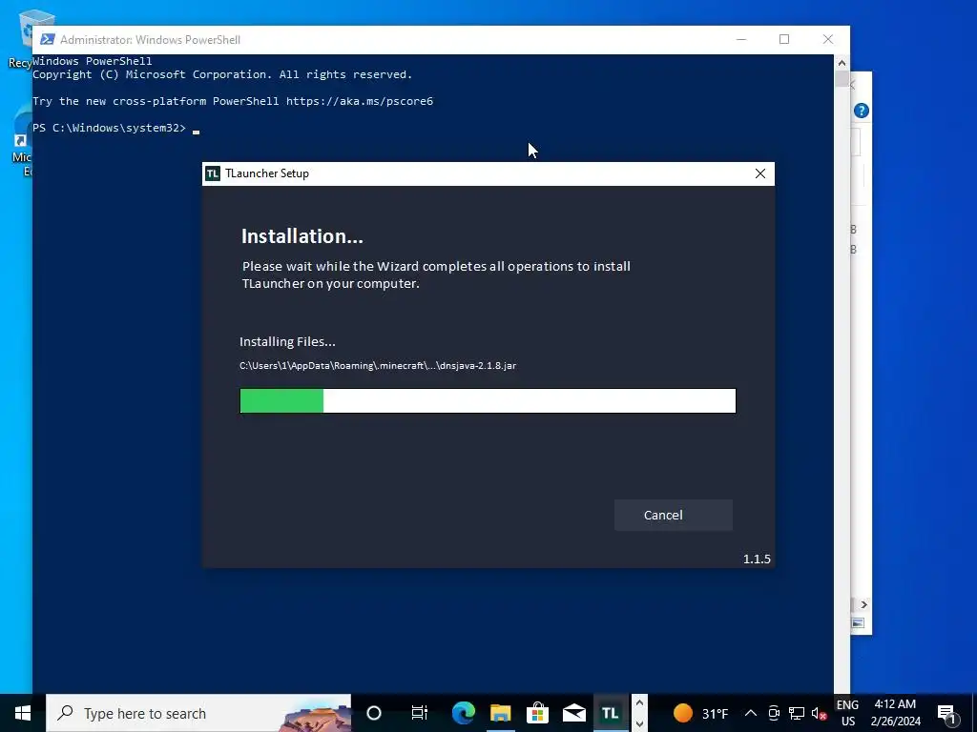Open the network tray icon
Screen dimensions: 977x732
797,713
